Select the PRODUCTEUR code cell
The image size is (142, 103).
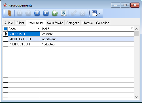24,44
